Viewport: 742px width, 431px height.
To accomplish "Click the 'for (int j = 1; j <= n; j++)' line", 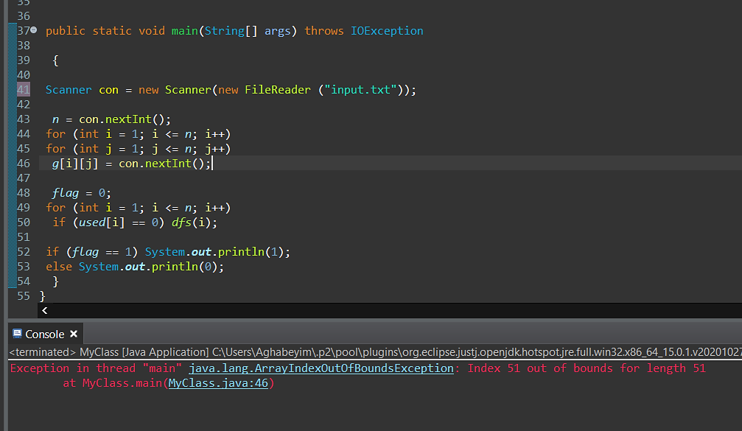I will [139, 149].
